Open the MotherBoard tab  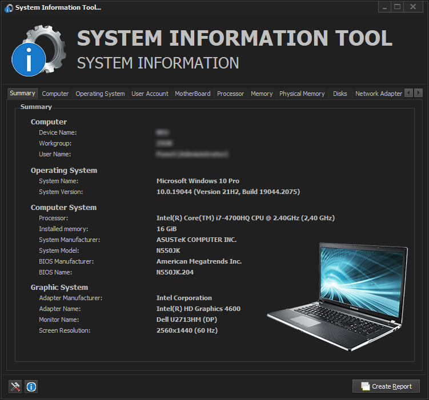click(193, 94)
